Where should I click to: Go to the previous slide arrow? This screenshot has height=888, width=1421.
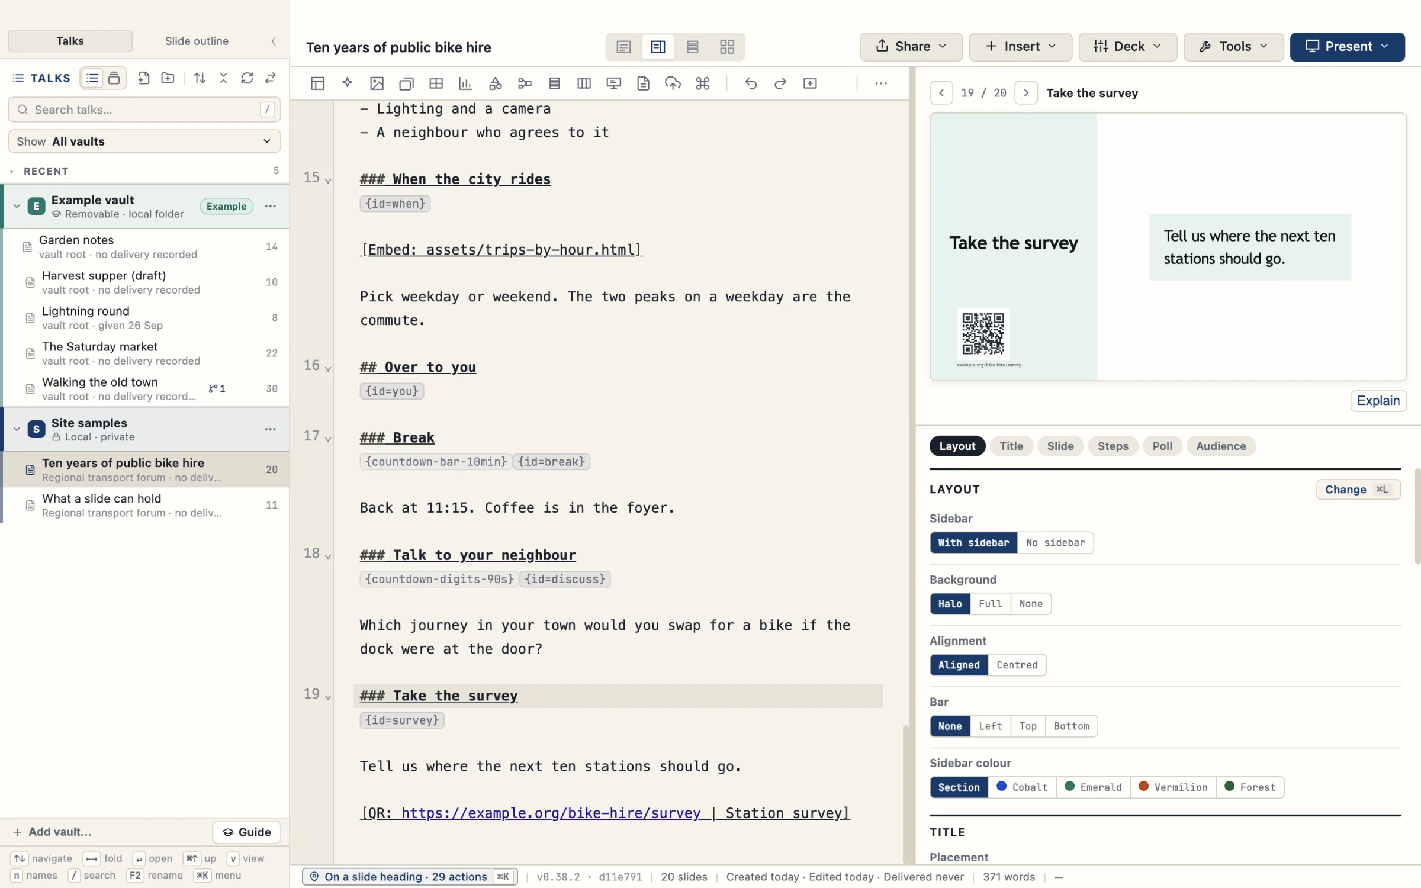point(941,93)
